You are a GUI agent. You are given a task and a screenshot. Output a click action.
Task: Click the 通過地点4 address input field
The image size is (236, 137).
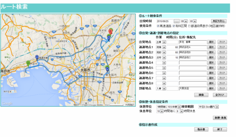pyautogui.click(x=193, y=63)
